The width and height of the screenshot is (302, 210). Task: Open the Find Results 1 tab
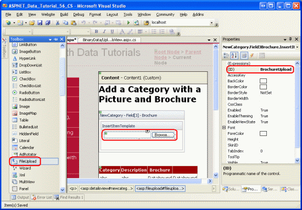coord(69,197)
